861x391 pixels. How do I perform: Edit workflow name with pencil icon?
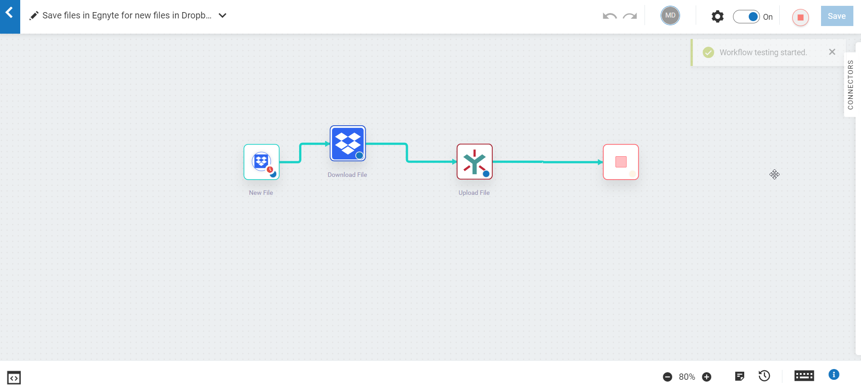click(34, 16)
